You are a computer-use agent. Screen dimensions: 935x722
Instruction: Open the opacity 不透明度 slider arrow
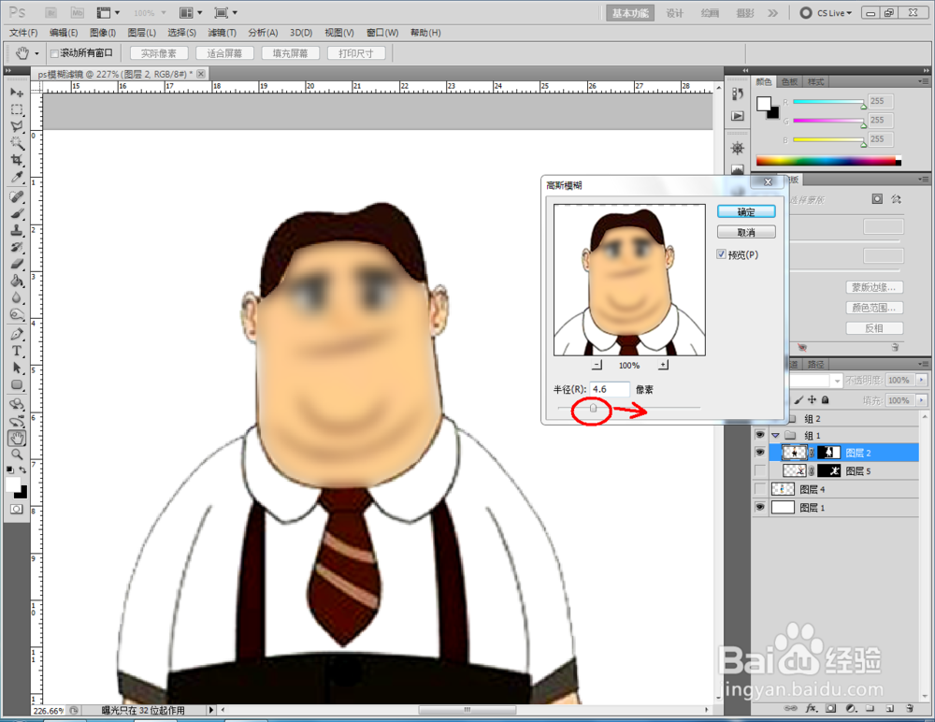(x=922, y=380)
